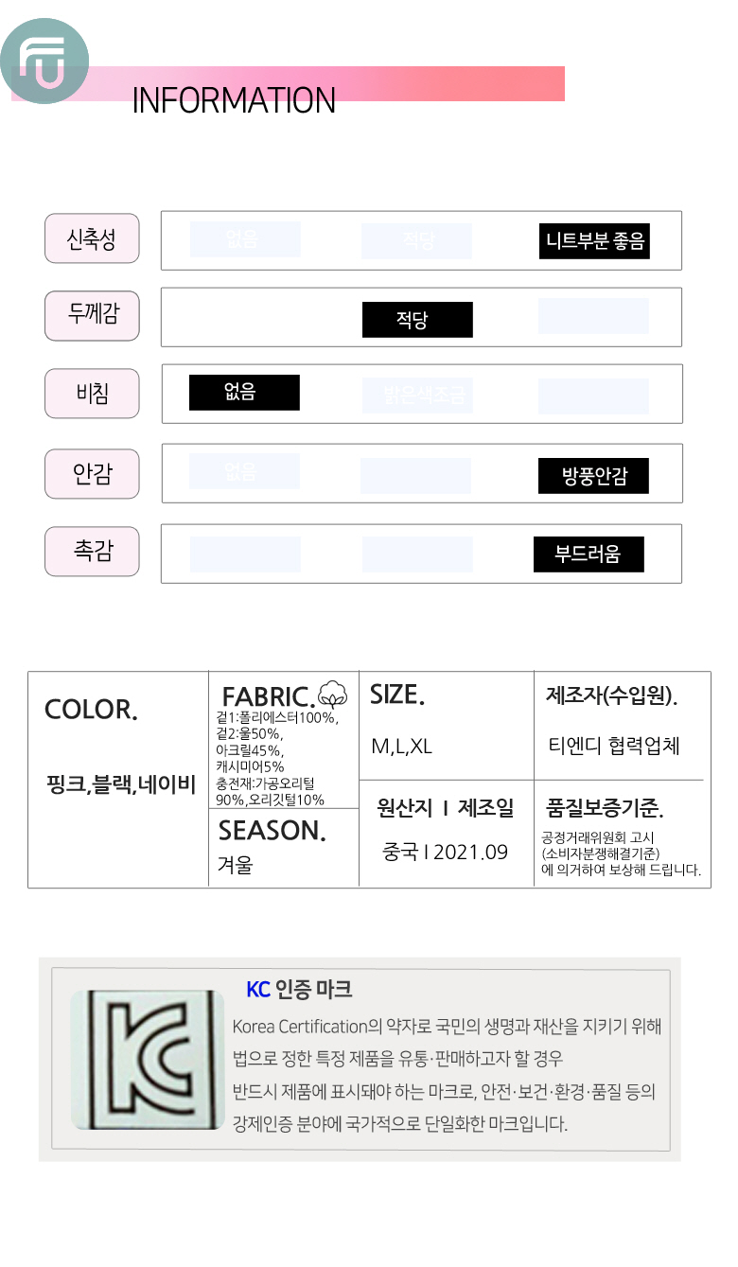
Task: Click the 안감 label button
Action: [x=92, y=473]
